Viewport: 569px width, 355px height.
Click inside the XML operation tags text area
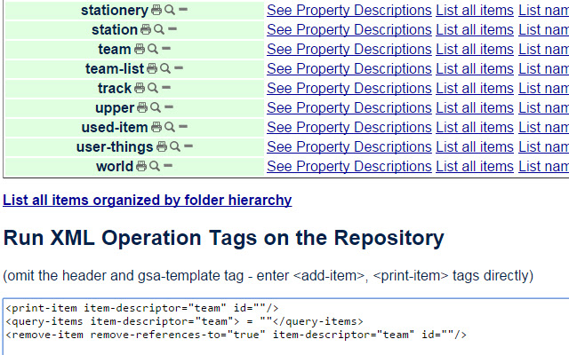[286, 327]
